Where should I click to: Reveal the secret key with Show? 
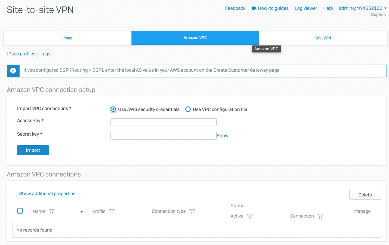pos(223,136)
